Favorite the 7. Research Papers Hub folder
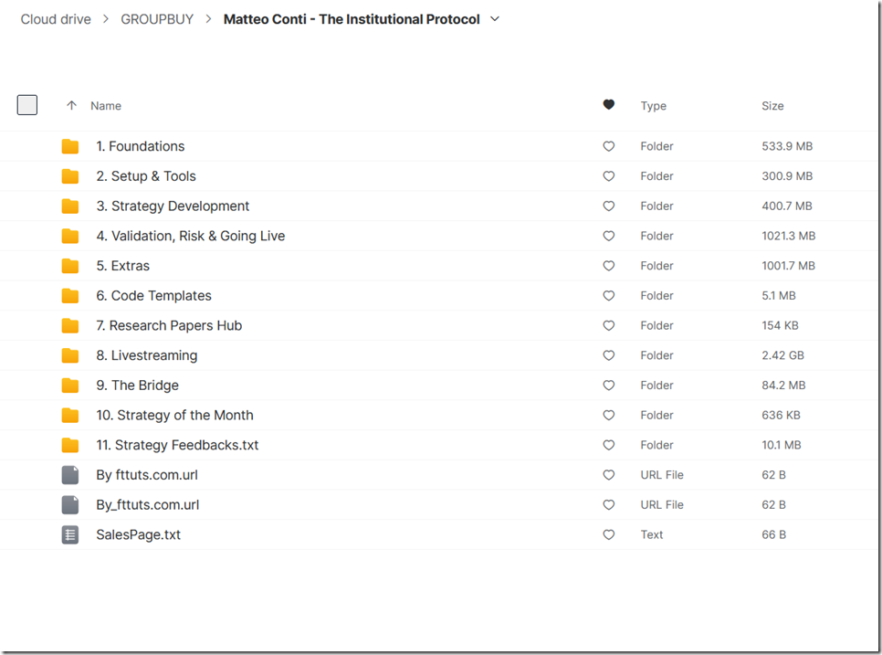The image size is (882, 655). (609, 325)
